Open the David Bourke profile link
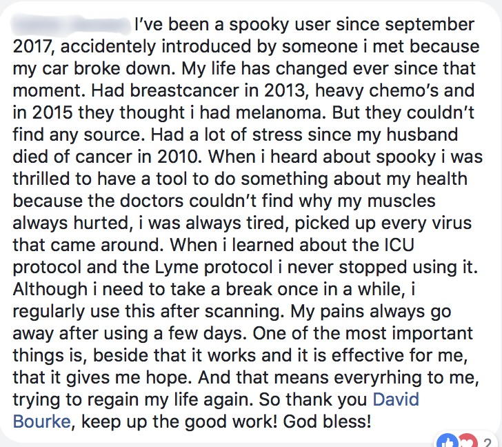The width and height of the screenshot is (502, 447). 395,400
